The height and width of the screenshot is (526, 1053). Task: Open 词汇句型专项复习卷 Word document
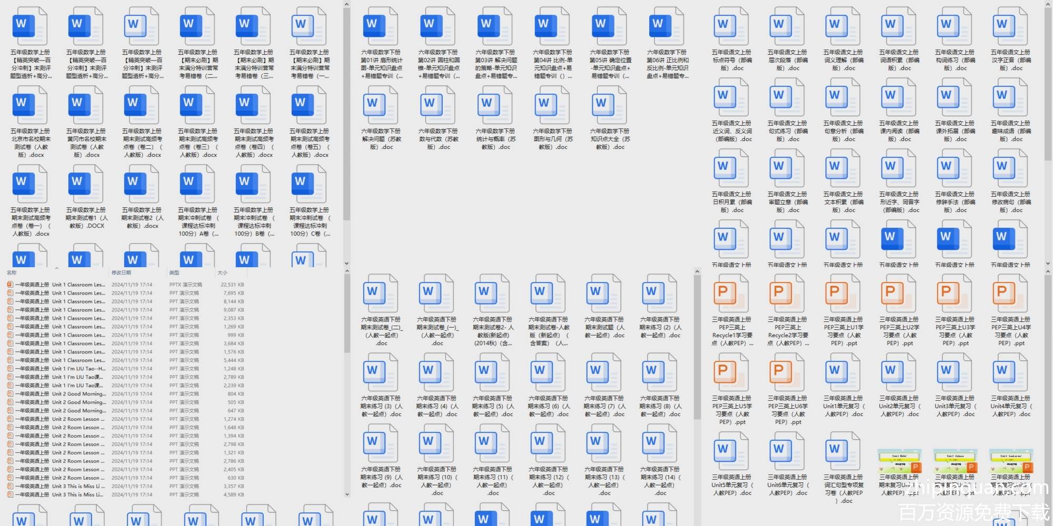coord(843,468)
